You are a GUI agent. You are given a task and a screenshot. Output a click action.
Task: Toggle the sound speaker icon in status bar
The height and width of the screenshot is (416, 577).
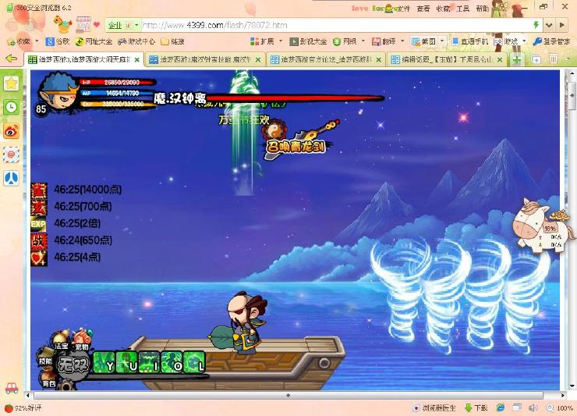click(x=533, y=407)
